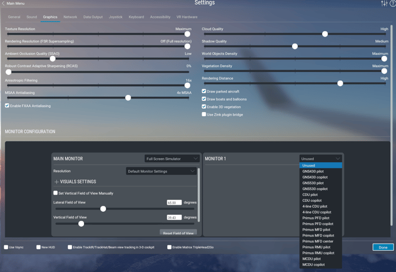Select Primus MFD pilot
396x272 pixels.
pos(321,230)
